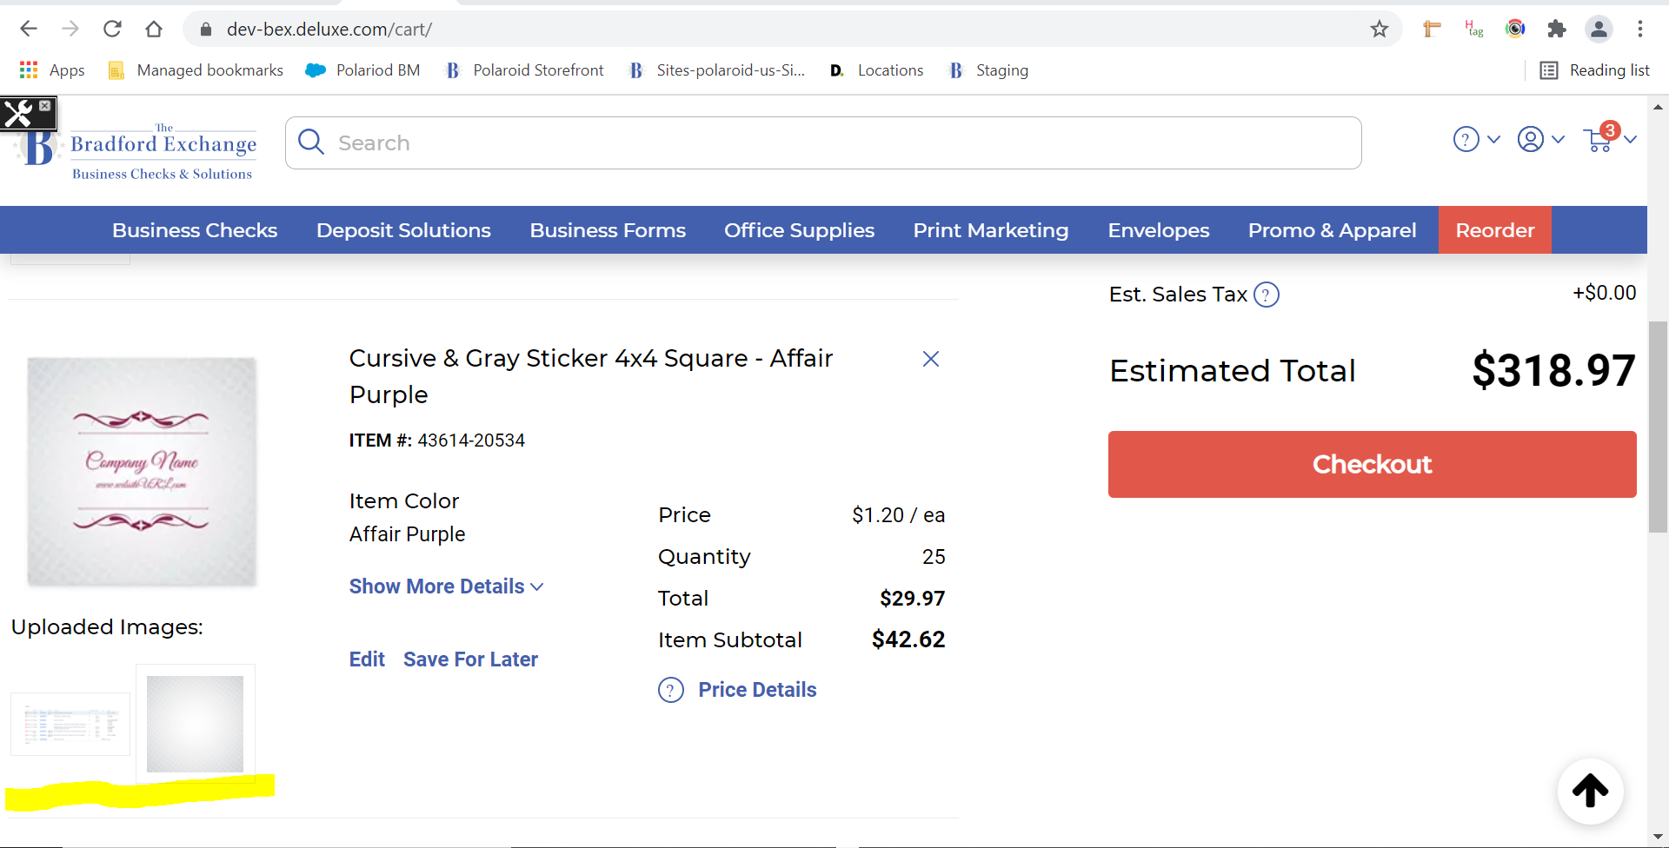The height and width of the screenshot is (848, 1669).
Task: Open the Business Checks menu
Action: (x=195, y=230)
